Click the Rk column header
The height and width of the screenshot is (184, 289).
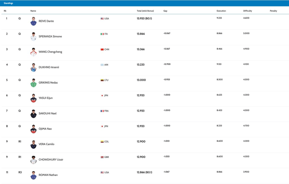(x=5, y=11)
